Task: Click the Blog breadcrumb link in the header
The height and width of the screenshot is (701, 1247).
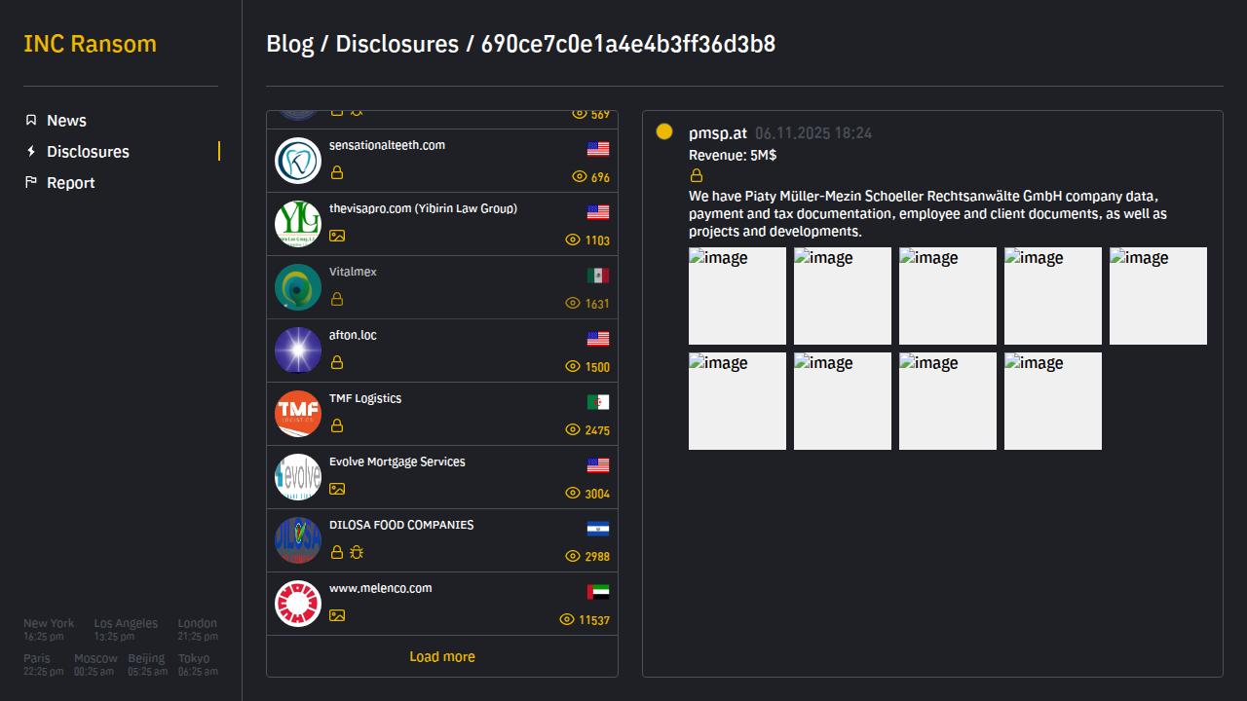Action: click(x=289, y=44)
